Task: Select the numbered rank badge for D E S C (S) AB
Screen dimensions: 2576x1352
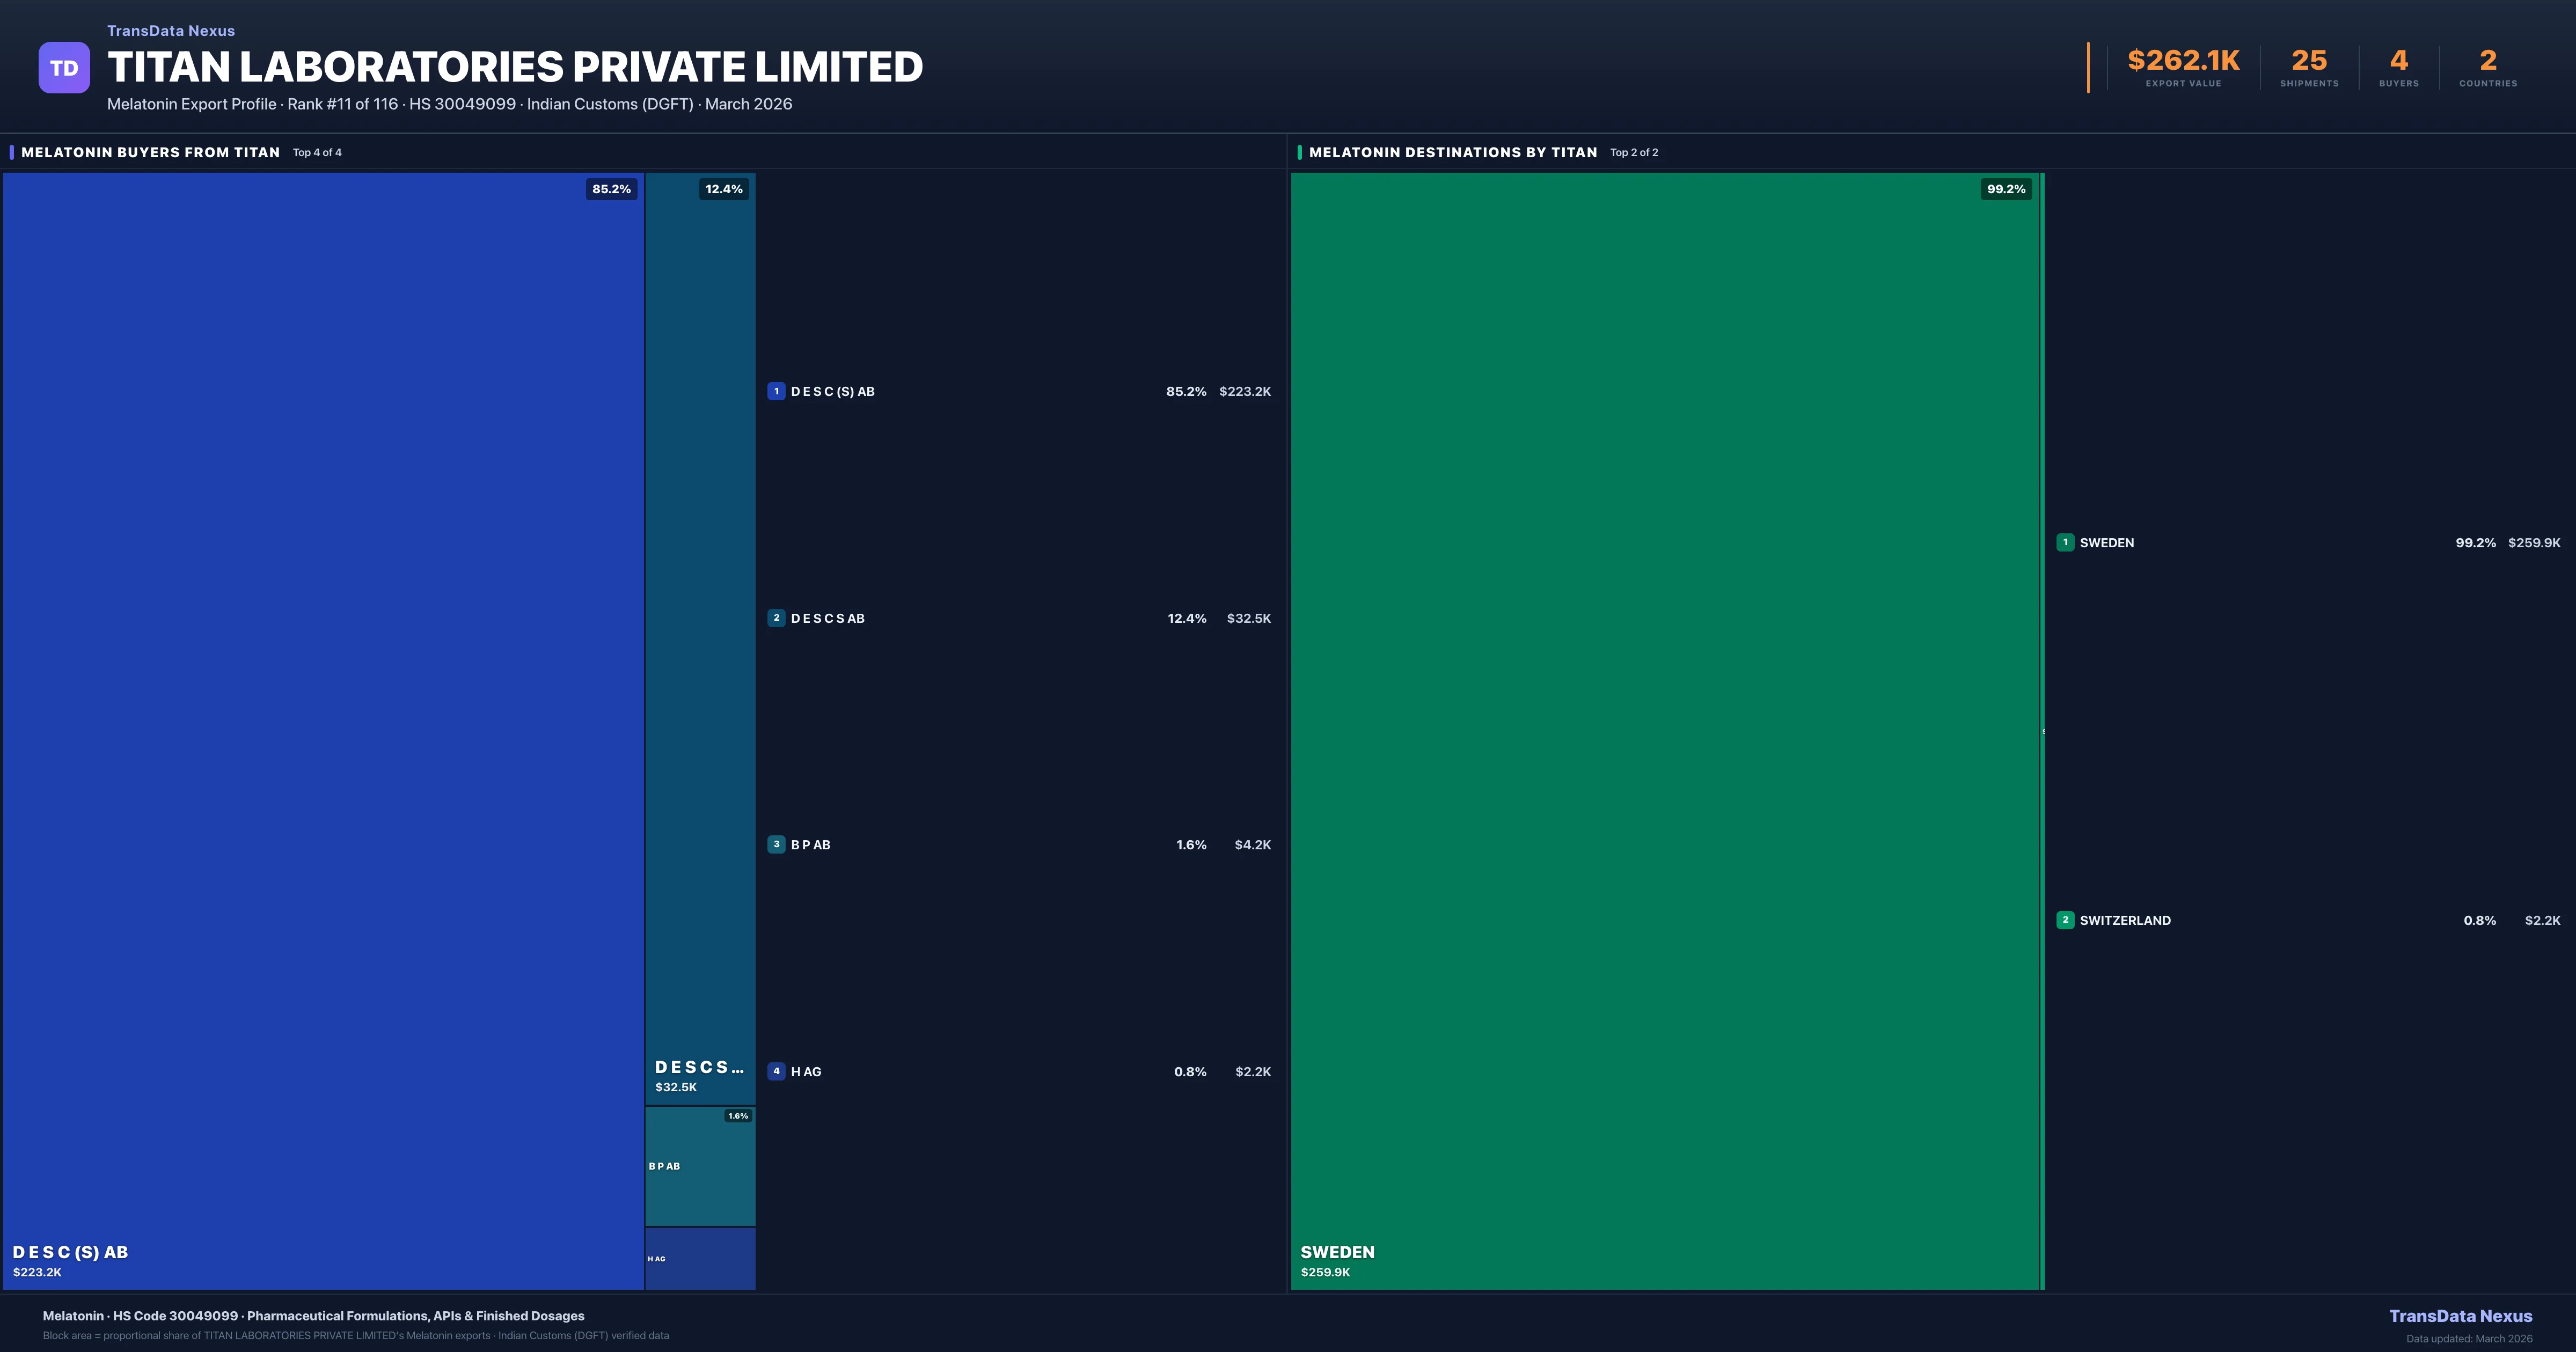Action: click(x=777, y=391)
